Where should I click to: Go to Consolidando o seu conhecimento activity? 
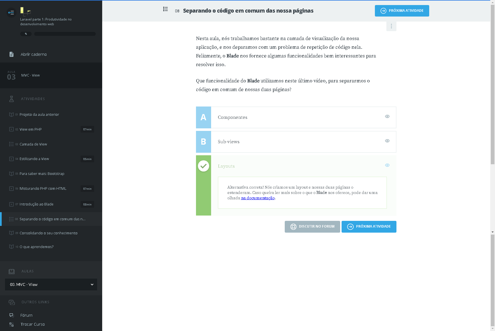(48, 233)
